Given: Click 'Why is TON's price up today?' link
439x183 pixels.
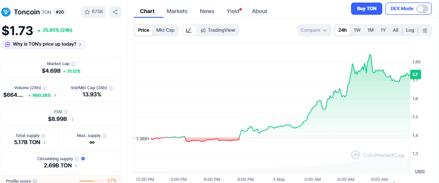Looking at the screenshot, I should tap(44, 44).
